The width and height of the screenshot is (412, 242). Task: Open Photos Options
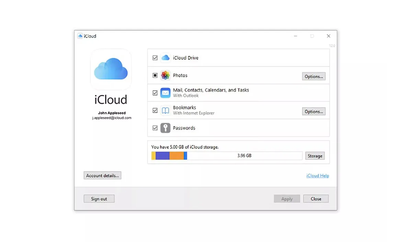pyautogui.click(x=313, y=76)
